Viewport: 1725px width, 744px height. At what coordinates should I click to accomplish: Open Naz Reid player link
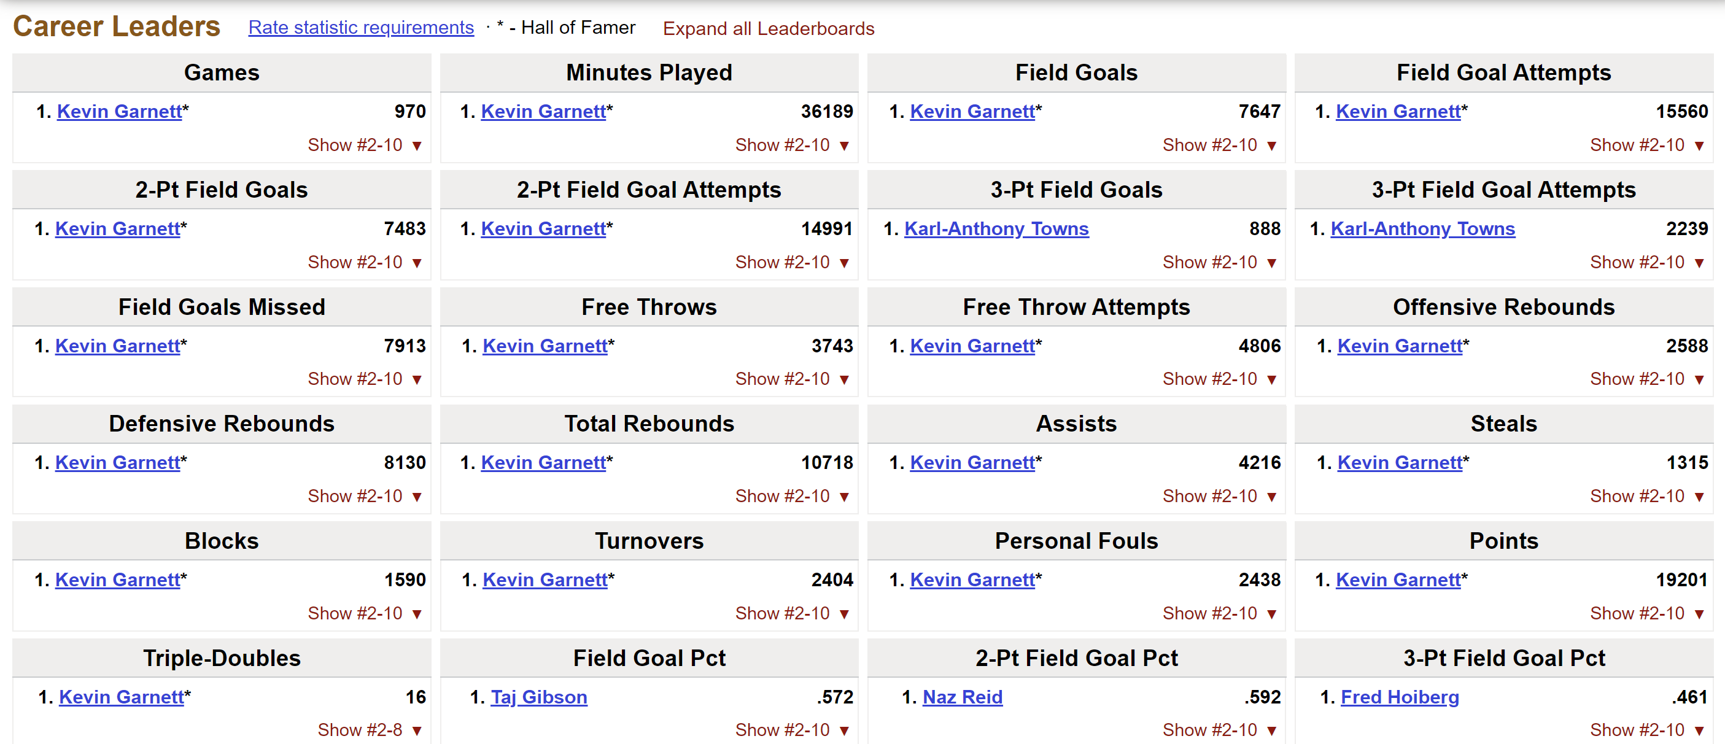point(963,697)
